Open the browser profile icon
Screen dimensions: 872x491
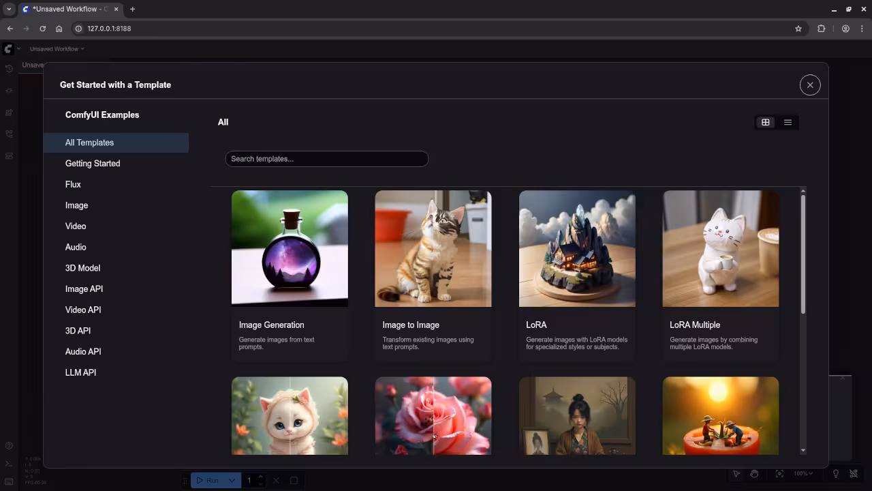[845, 29]
